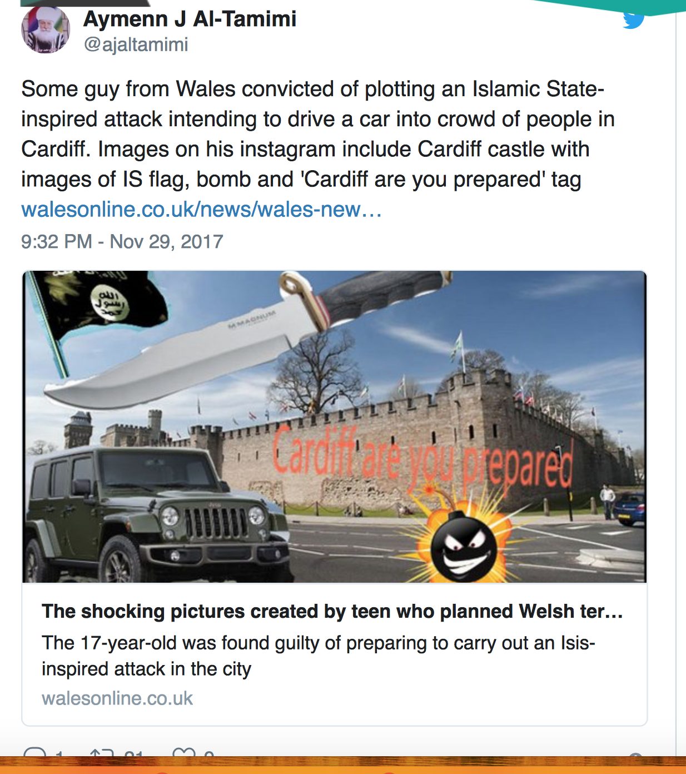Click the tweet body text about Cardiff
This screenshot has height=774, width=686.
(x=317, y=134)
